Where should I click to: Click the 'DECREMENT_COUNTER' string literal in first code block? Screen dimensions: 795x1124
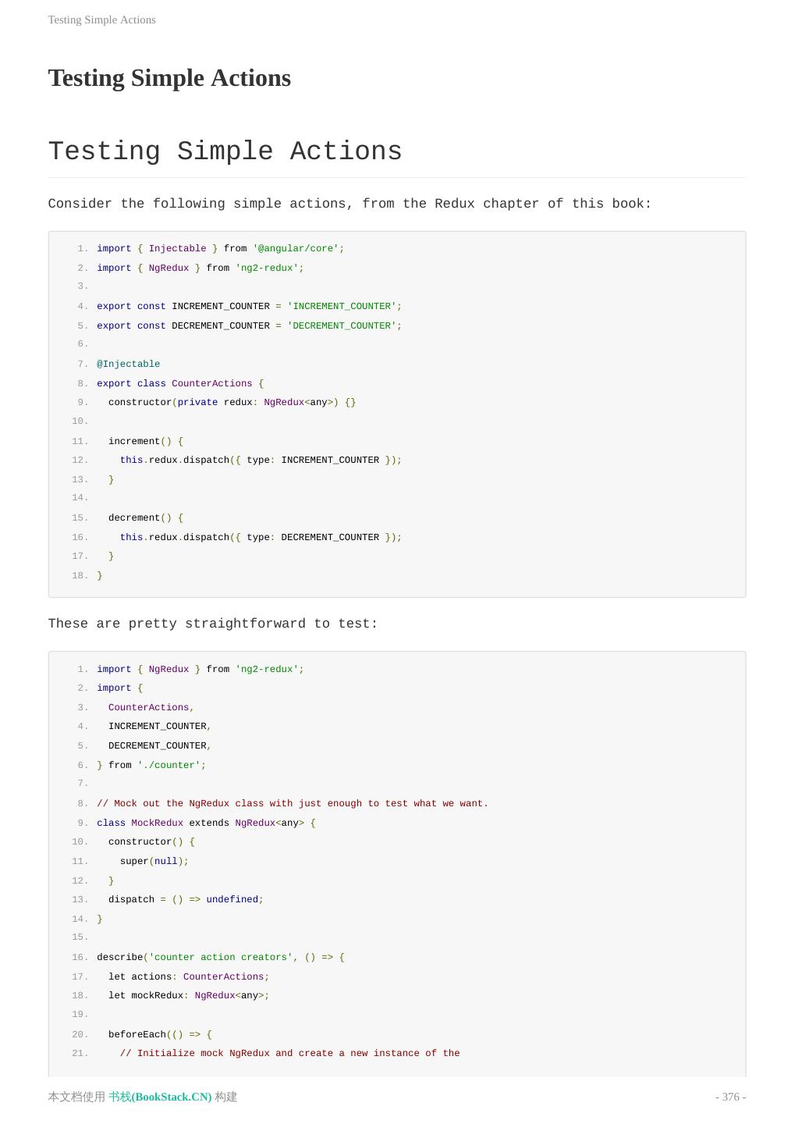pyautogui.click(x=342, y=326)
